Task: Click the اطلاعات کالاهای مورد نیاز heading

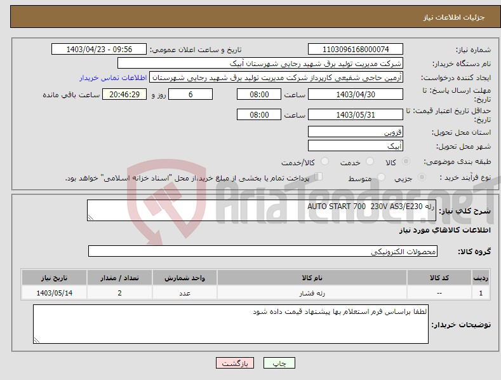Action: click(x=444, y=230)
